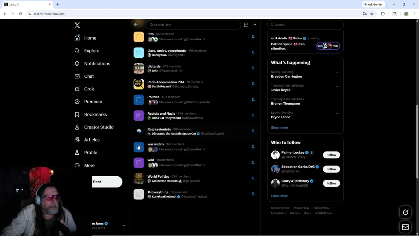Join the Patriot Space listeners badge
Image resolution: width=419 pixels, height=236 pixels.
(328, 46)
